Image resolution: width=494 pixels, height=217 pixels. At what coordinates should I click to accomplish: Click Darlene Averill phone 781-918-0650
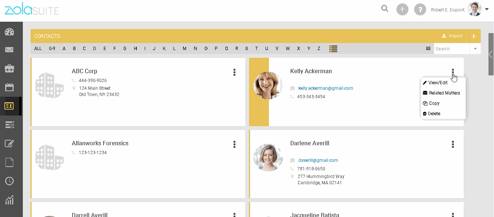coord(311,169)
